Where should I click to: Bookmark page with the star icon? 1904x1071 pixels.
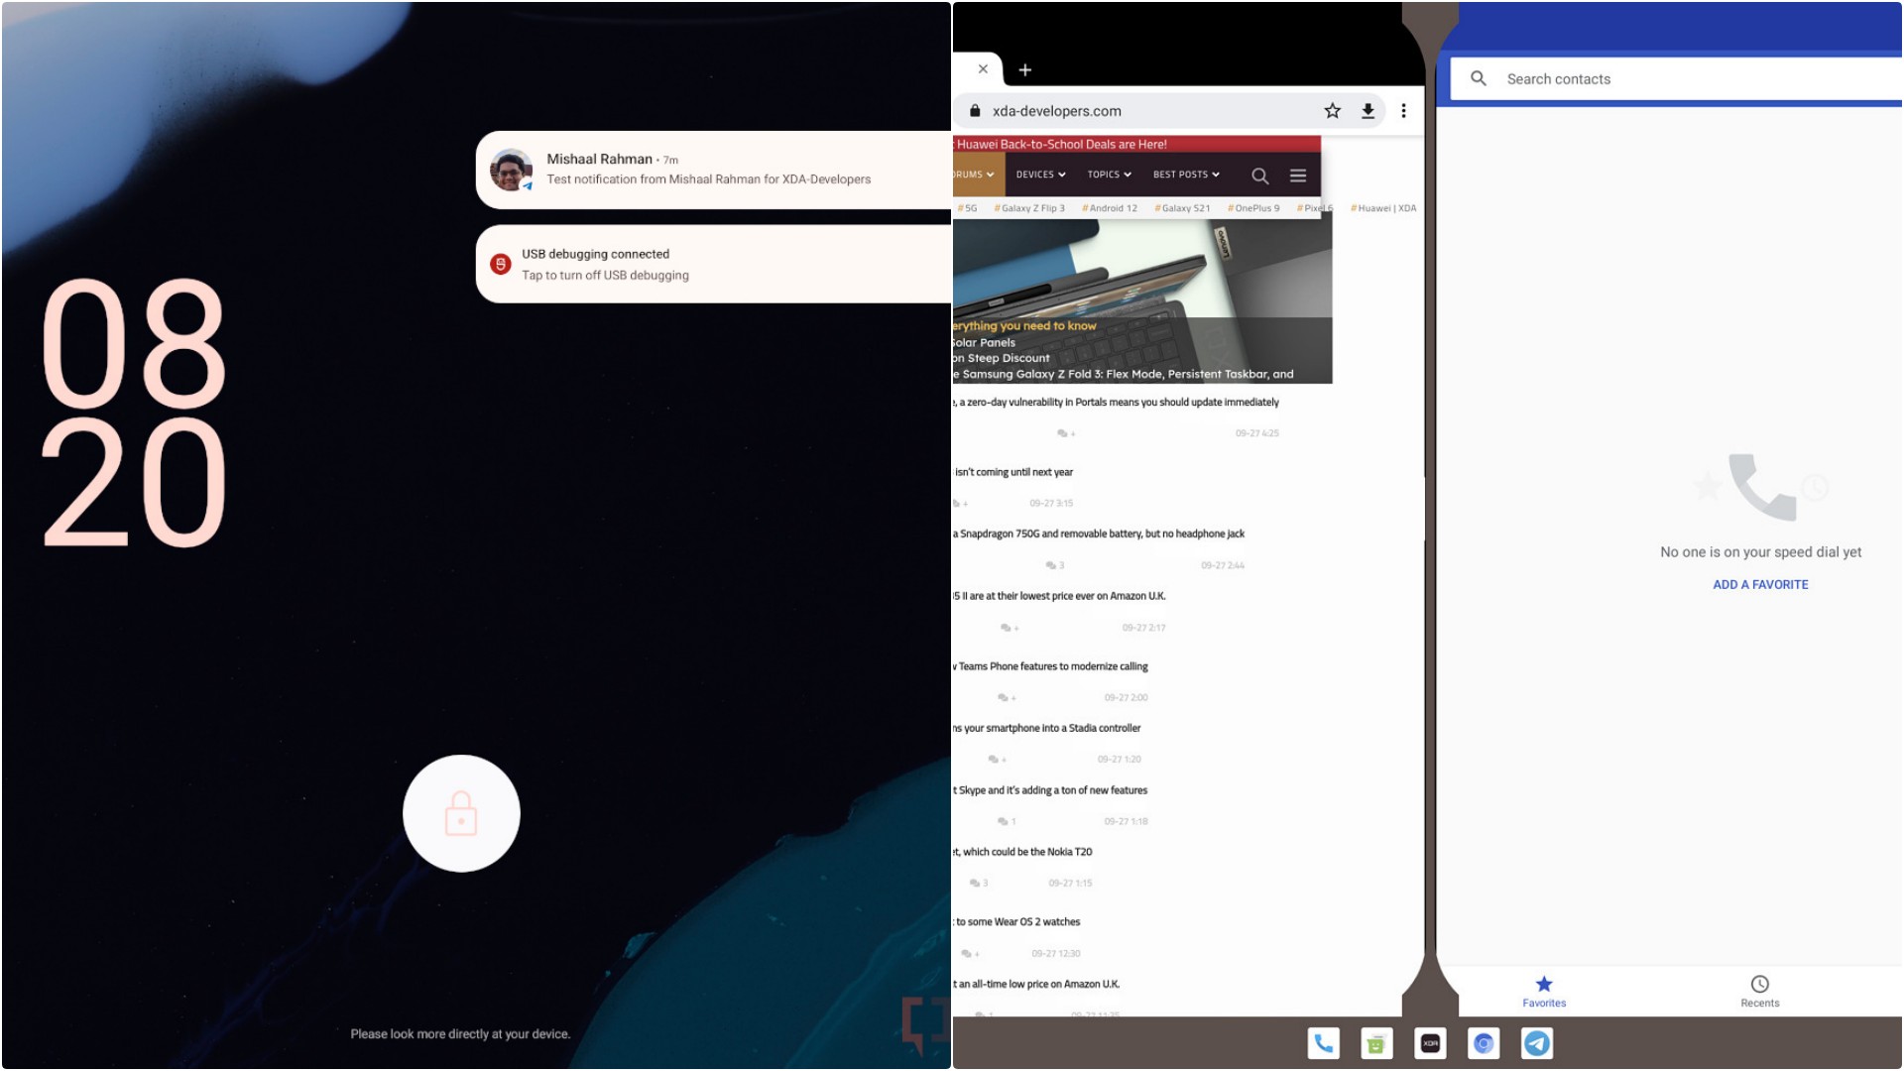click(x=1333, y=111)
